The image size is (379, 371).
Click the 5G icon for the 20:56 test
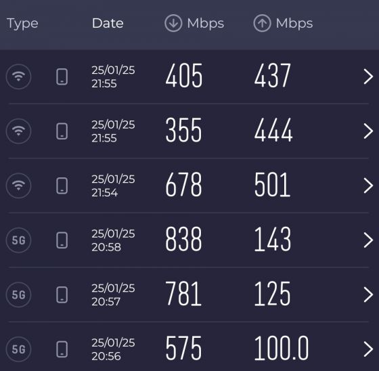pos(19,349)
